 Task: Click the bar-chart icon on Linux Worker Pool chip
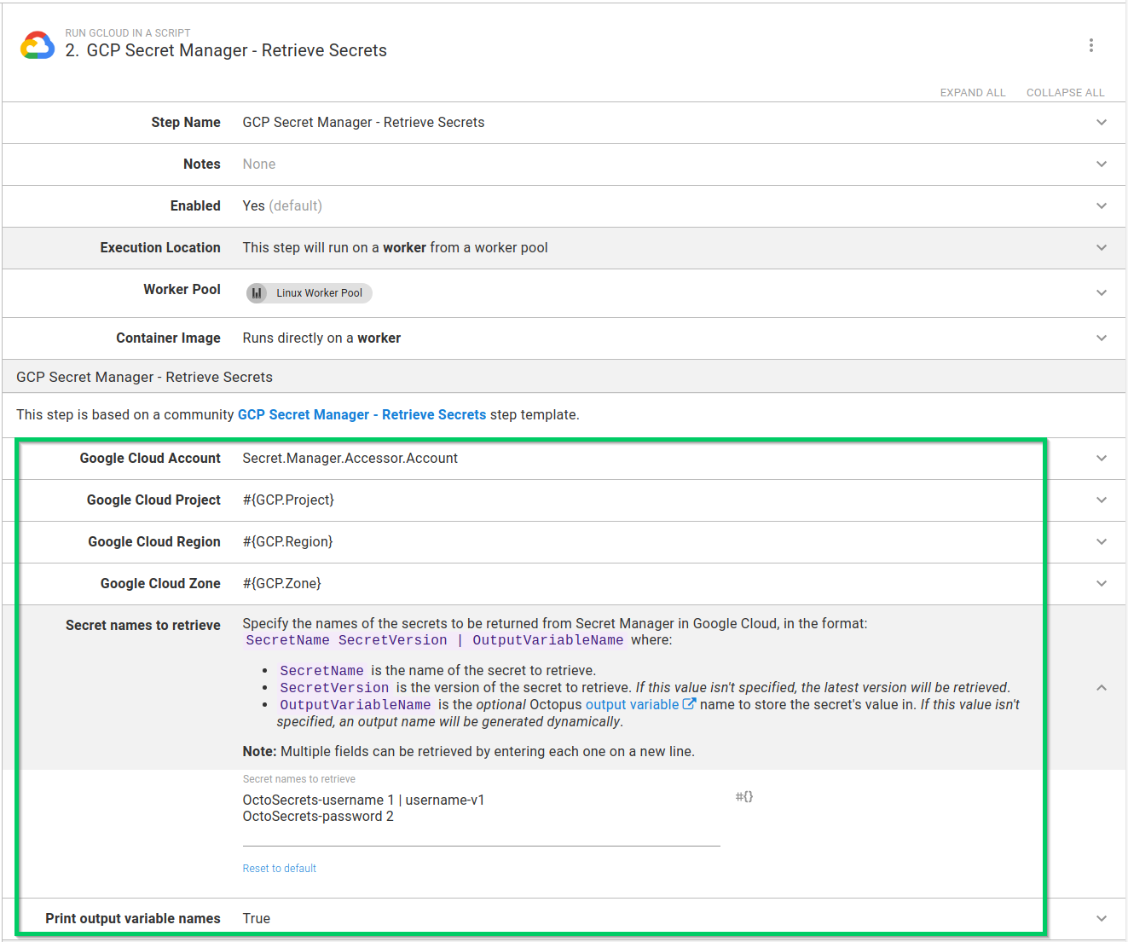[257, 293]
